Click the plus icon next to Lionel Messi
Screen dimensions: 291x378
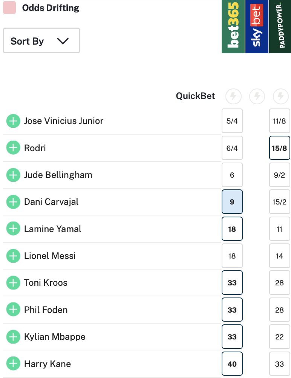click(13, 256)
